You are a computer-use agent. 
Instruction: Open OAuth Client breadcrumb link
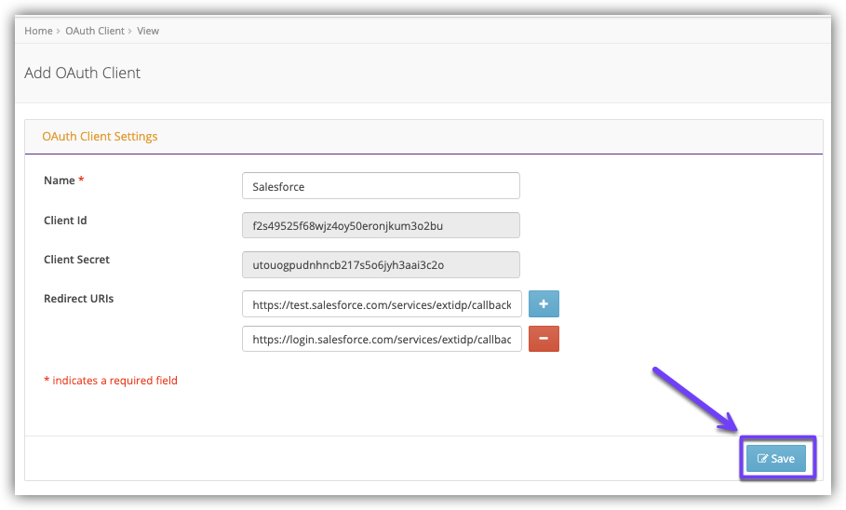(x=94, y=31)
